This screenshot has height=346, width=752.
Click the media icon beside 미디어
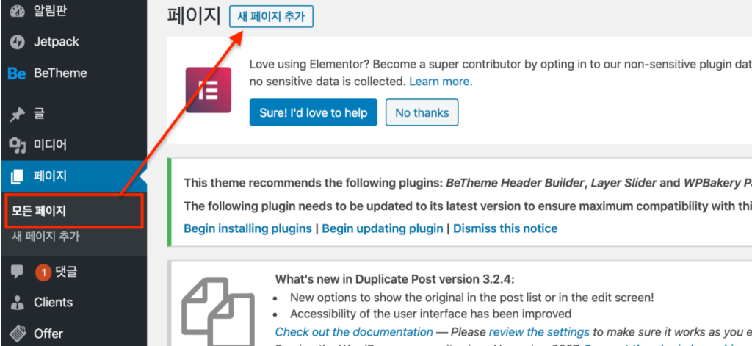(x=16, y=145)
